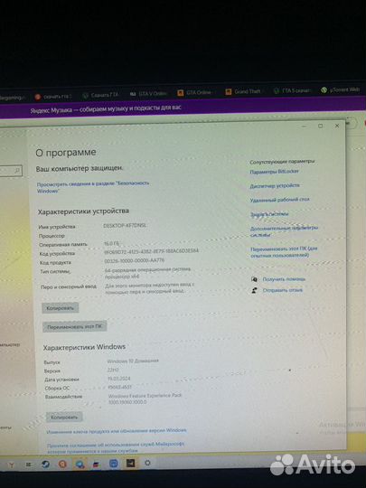Open the Settings gear icon on the taskbar

(x=147, y=463)
